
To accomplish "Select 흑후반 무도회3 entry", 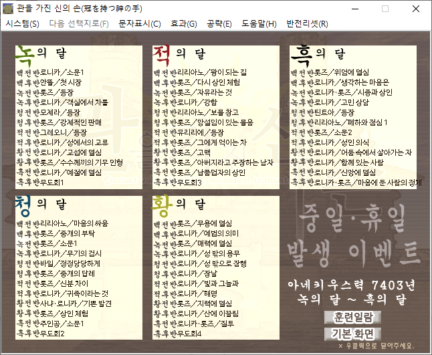I will pos(177,183).
